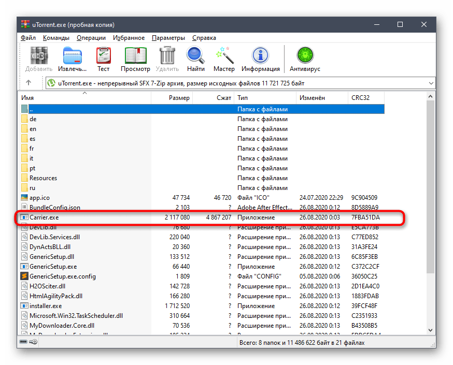
Task: Open the Просмотр (View) book icon
Action: coord(135,56)
